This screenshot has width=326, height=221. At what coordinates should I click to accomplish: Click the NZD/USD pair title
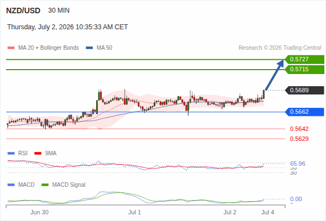click(23, 10)
